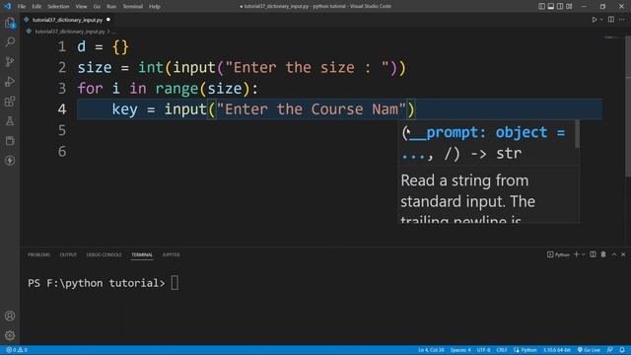This screenshot has height=355, width=631.
Task: Split the editor to the right
Action: point(611,20)
